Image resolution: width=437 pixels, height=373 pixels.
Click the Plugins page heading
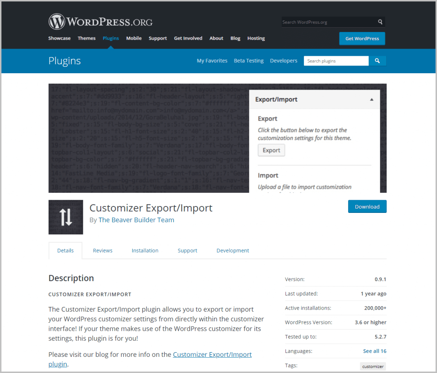64,61
